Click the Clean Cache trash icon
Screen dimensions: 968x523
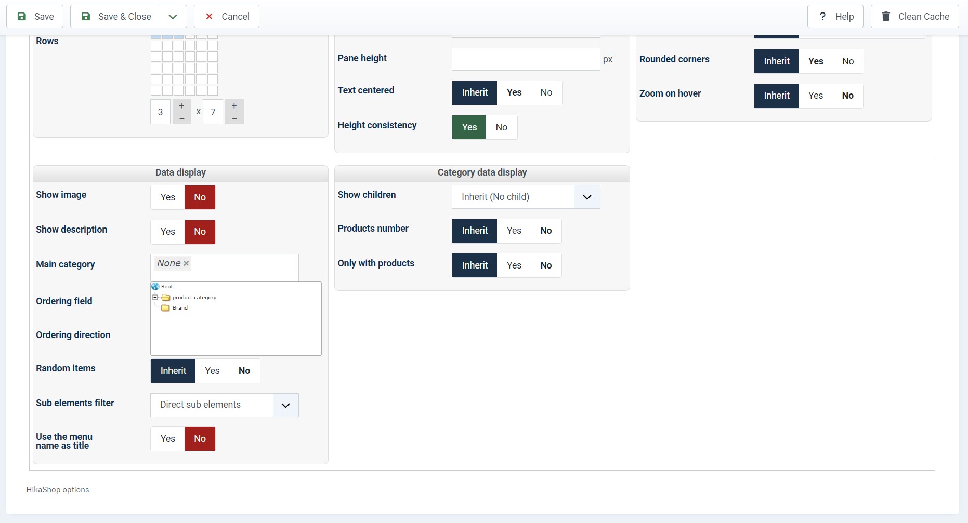coord(886,17)
